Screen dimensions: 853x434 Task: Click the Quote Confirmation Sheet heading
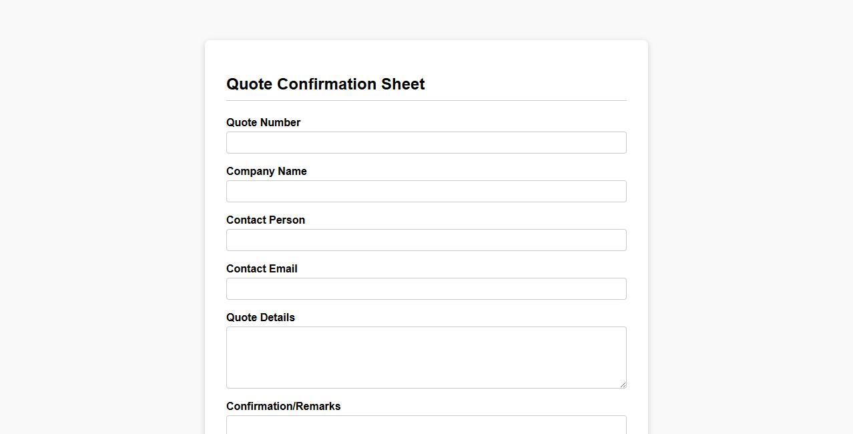(325, 84)
